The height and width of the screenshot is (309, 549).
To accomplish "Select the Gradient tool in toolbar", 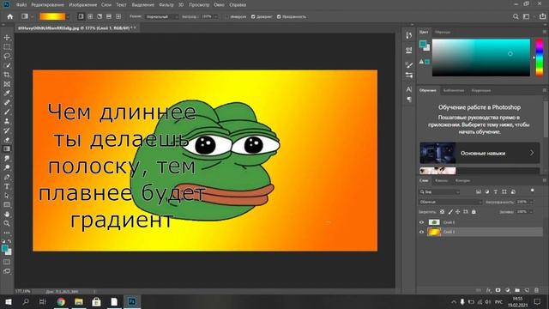I will (7, 148).
